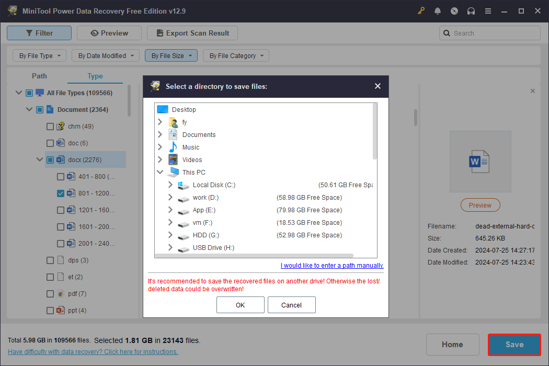549x366 pixels.
Task: Open the enter path manually link
Action: point(332,266)
